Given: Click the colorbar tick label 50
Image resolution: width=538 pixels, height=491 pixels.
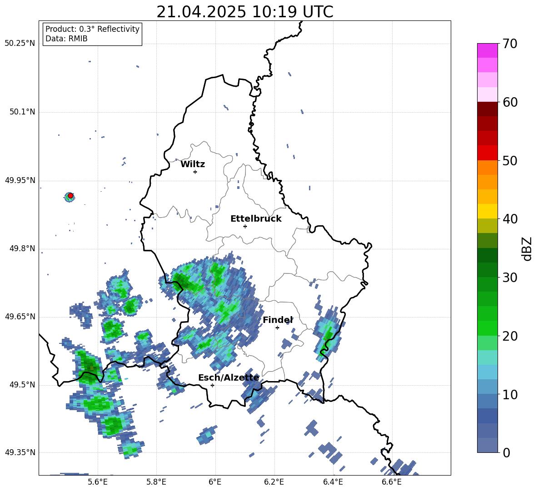Looking at the screenshot, I should click(510, 160).
